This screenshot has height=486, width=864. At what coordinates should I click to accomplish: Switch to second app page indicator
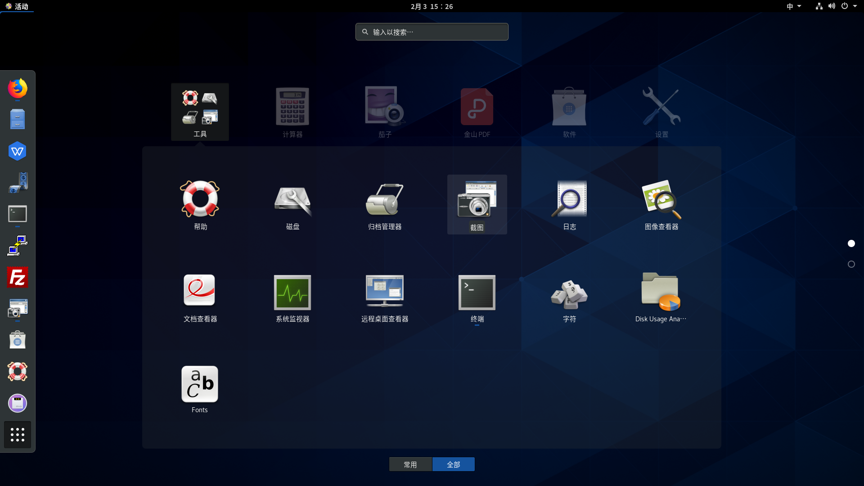point(851,264)
